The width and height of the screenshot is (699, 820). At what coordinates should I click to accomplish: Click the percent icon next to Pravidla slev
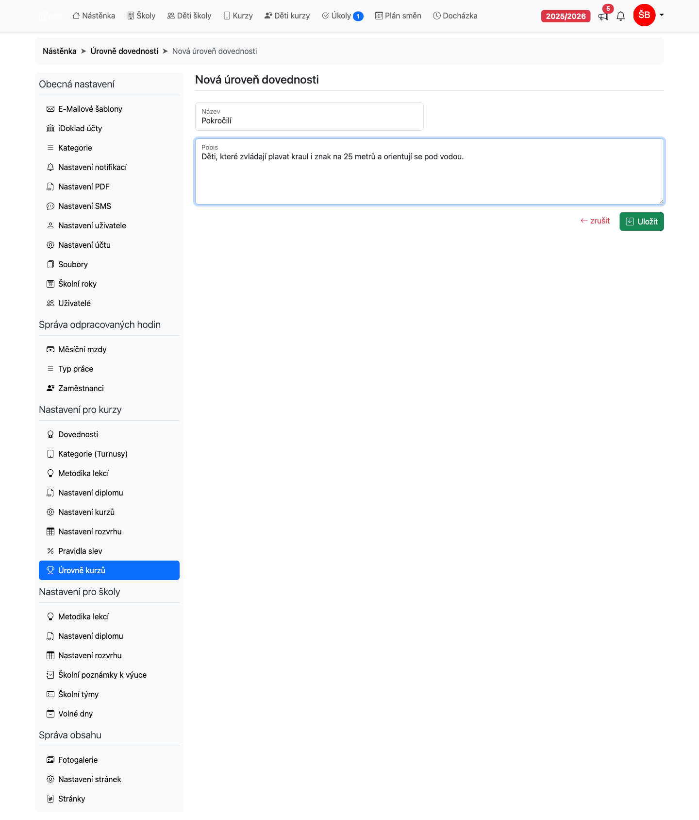(50, 551)
